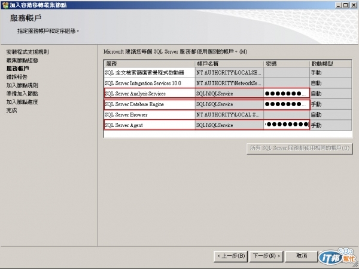Click password field for SQL Server Database Engine
The height and width of the screenshot is (269, 359).
(287, 104)
